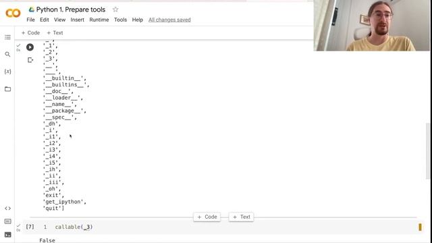Click the '_3' output line
Viewport: 432px width, 243px height.
51,59
